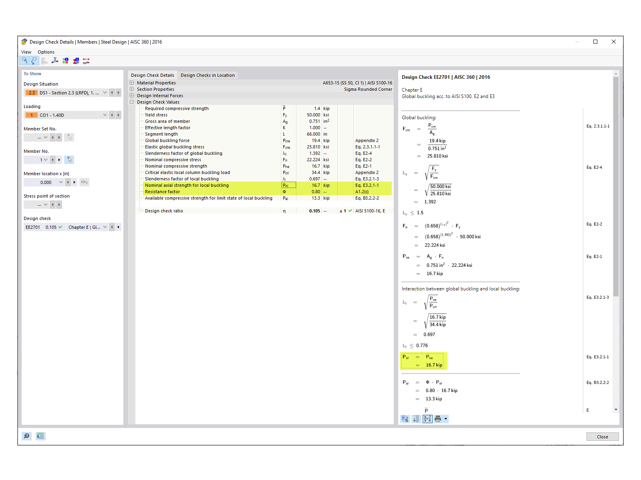The image size is (641, 480).
Task: Go to next Design check
Action: [x=118, y=227]
